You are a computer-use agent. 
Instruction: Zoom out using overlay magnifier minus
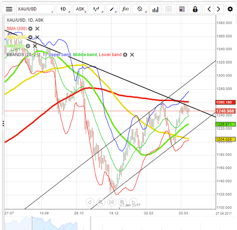[101, 202]
